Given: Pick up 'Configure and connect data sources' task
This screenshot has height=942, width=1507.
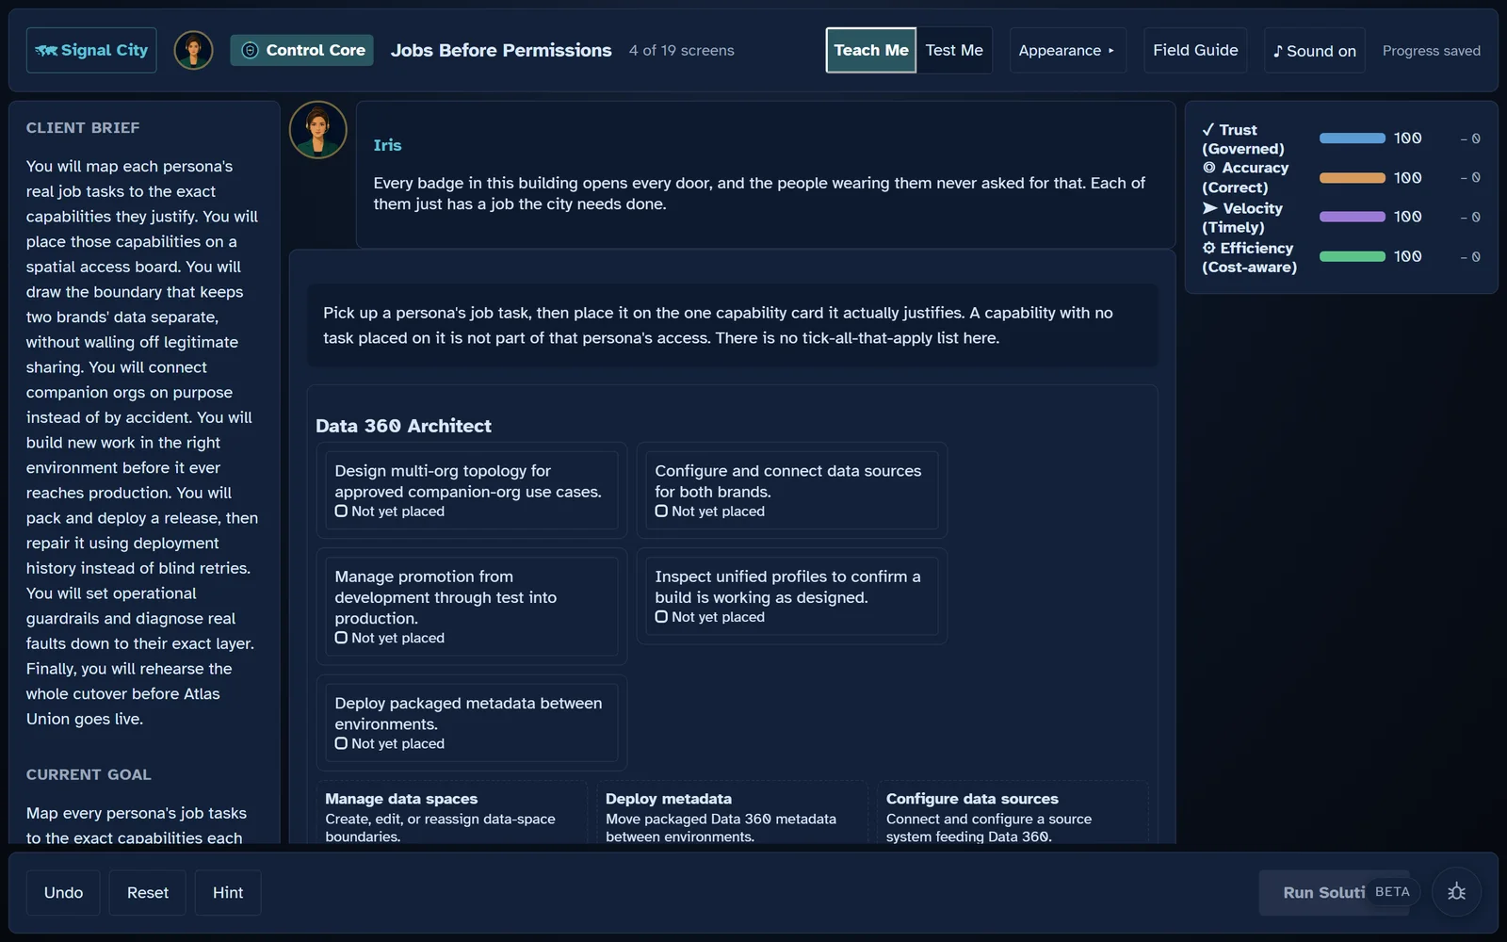Looking at the screenshot, I should (x=791, y=490).
